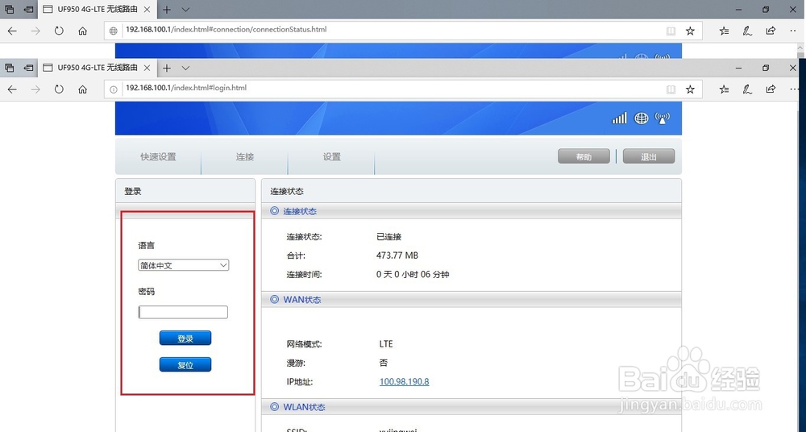Open the 快速设置 menu
Viewport: 806px width, 432px height.
point(158,157)
